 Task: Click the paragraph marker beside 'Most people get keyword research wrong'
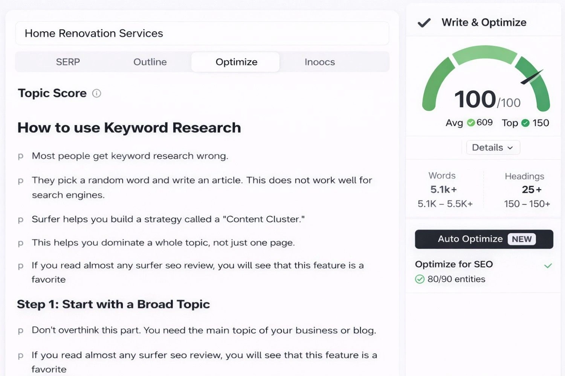[x=20, y=156]
